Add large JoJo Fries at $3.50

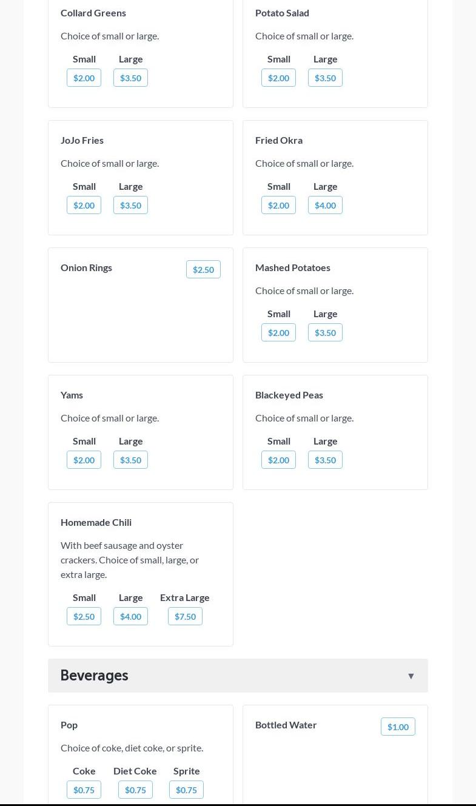click(130, 205)
